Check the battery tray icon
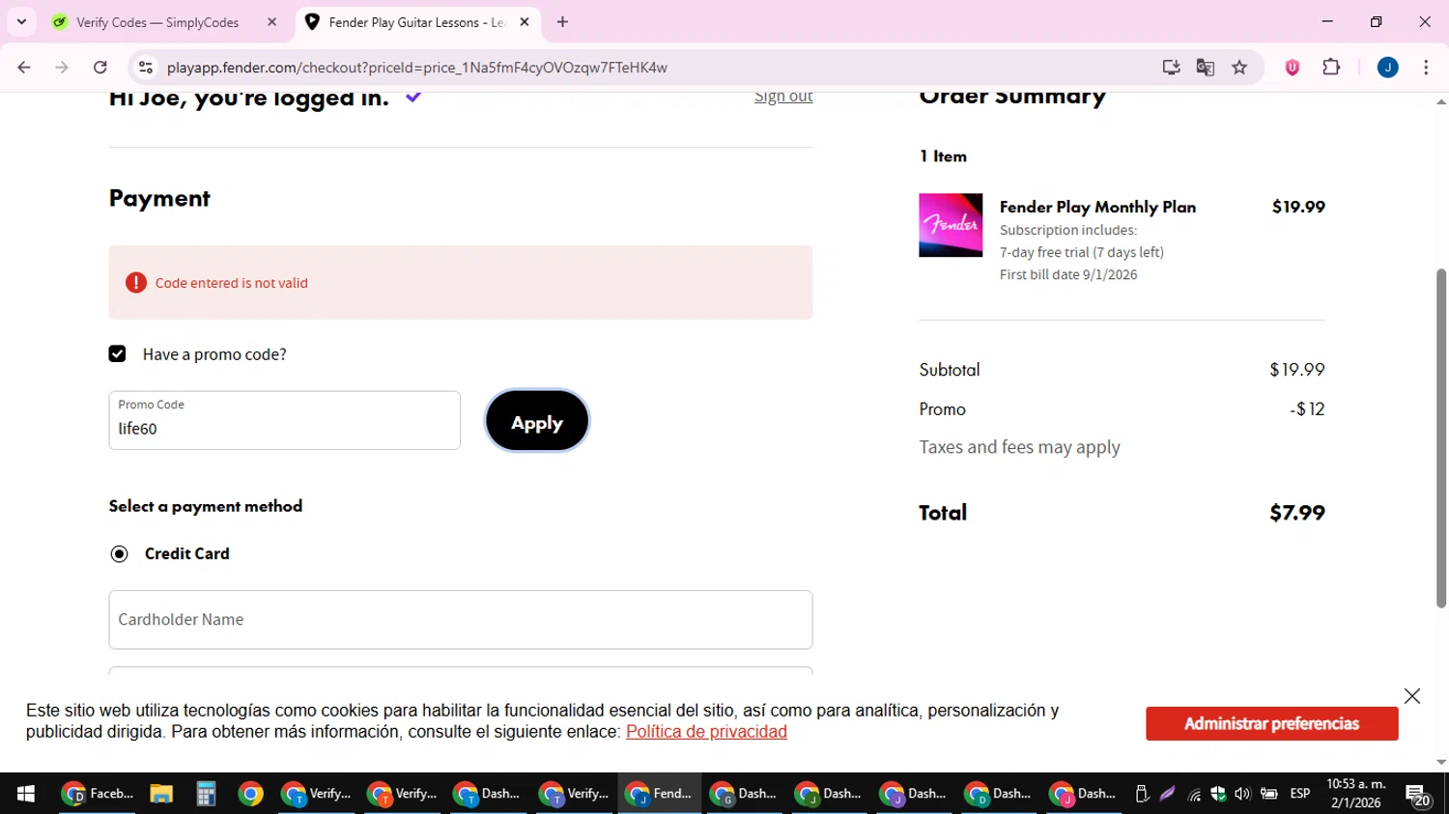Screen dimensions: 1449x814 tap(1268, 794)
